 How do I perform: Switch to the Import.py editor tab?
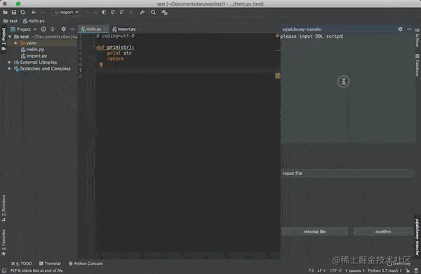point(124,29)
